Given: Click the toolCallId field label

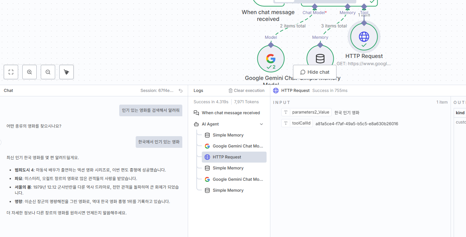Looking at the screenshot, I should [301, 123].
